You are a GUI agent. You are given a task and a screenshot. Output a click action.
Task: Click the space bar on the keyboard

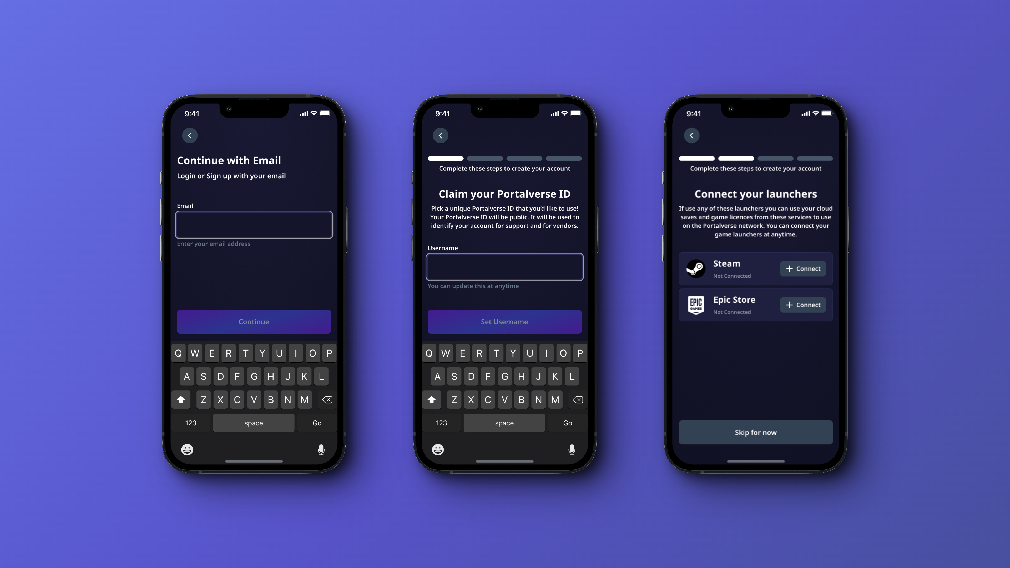click(x=253, y=422)
